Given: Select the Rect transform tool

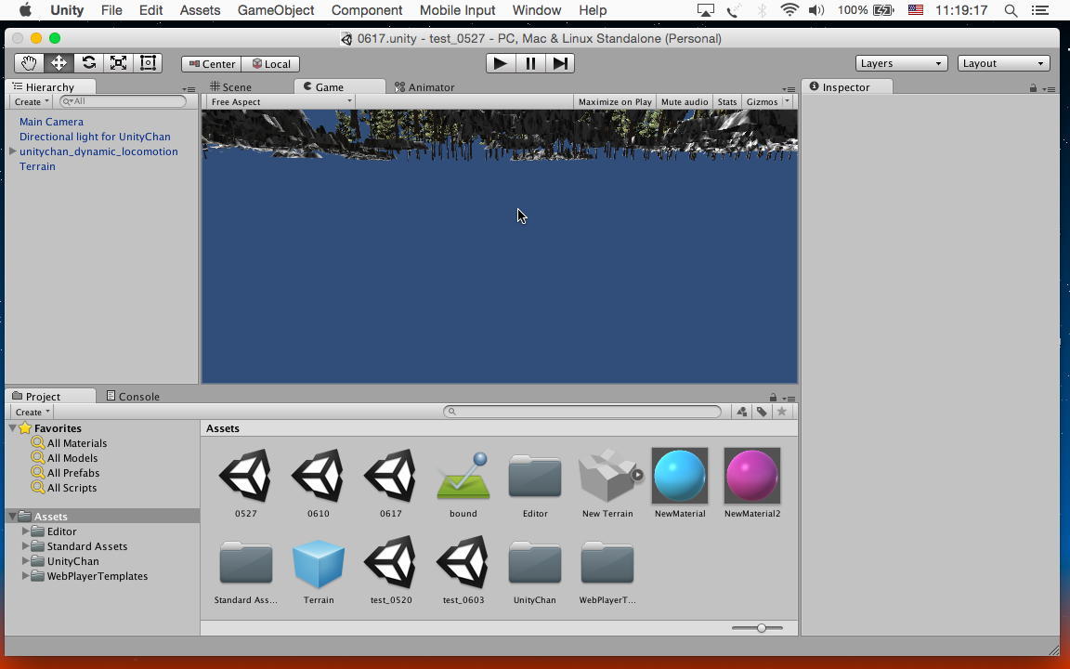Looking at the screenshot, I should pyautogui.click(x=148, y=63).
